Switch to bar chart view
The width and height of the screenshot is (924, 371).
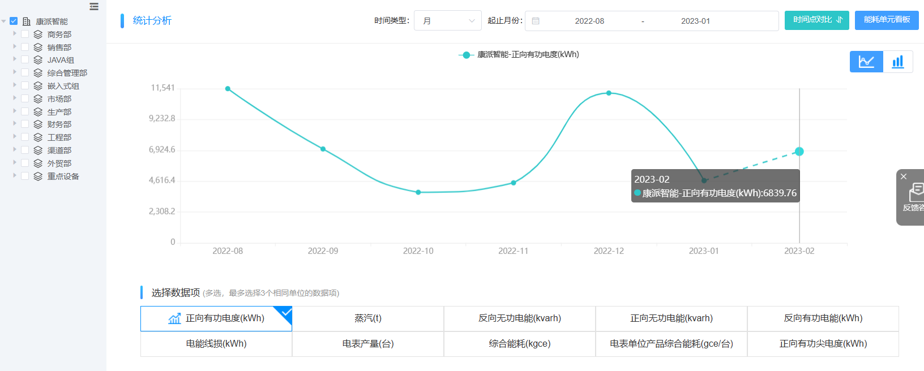(x=898, y=62)
